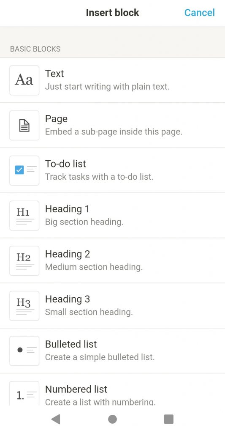Tap the To-do list checkbox icon
Viewport: 225px width, 433px height.
point(24,170)
